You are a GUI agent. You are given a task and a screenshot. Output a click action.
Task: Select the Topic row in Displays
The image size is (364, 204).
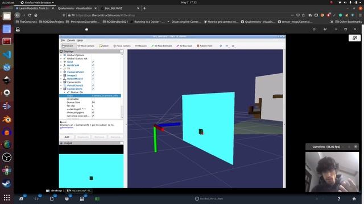pos(90,96)
